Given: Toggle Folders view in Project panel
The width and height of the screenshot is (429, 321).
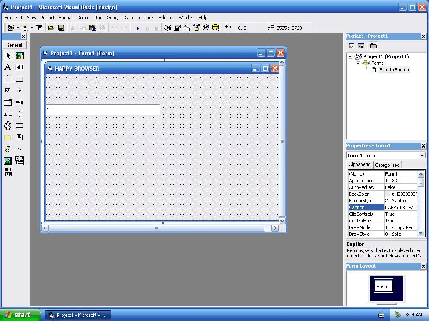Looking at the screenshot, I should 373,46.
